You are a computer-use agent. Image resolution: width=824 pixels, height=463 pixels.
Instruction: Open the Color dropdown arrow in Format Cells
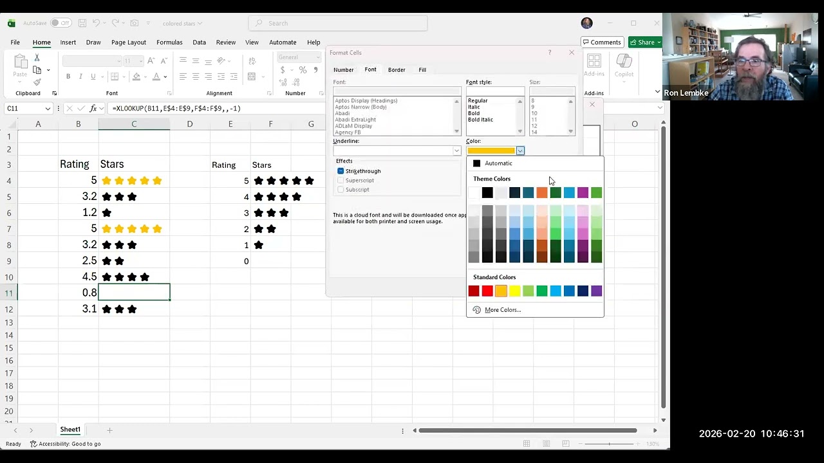coord(520,150)
